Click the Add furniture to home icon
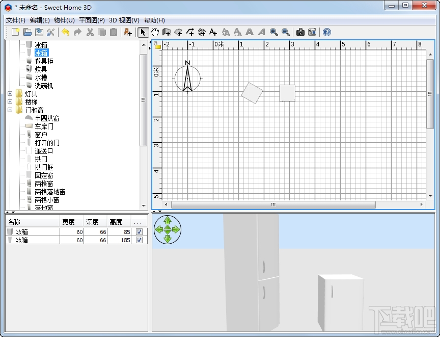This screenshot has height=337, width=440. click(x=128, y=32)
